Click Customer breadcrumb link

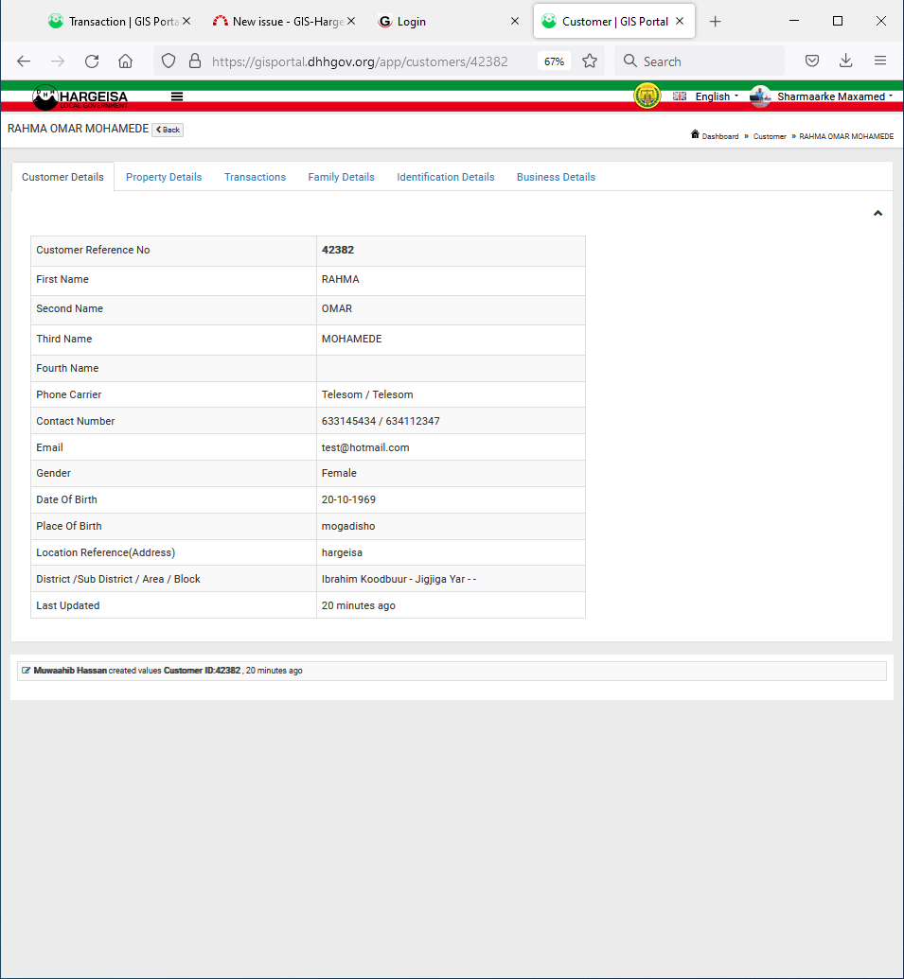click(x=770, y=136)
